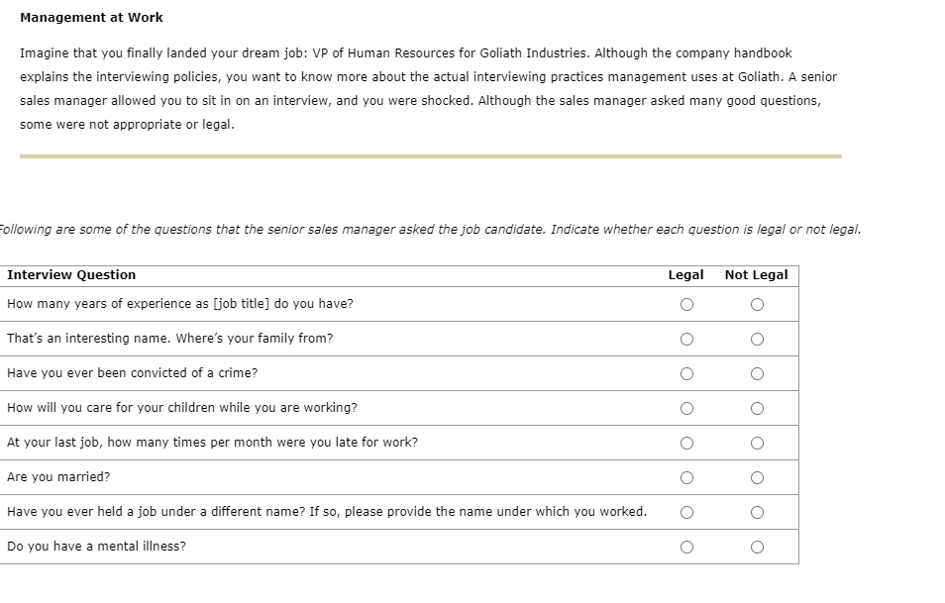This screenshot has height=603, width=945.
Task: Choose Legal for convicted of a crime question
Action: pyautogui.click(x=686, y=374)
